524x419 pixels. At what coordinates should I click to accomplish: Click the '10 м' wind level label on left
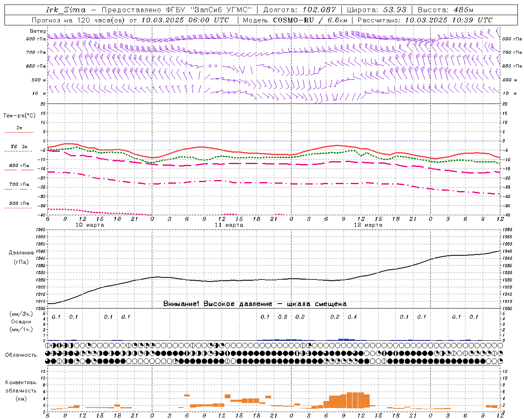[39, 93]
